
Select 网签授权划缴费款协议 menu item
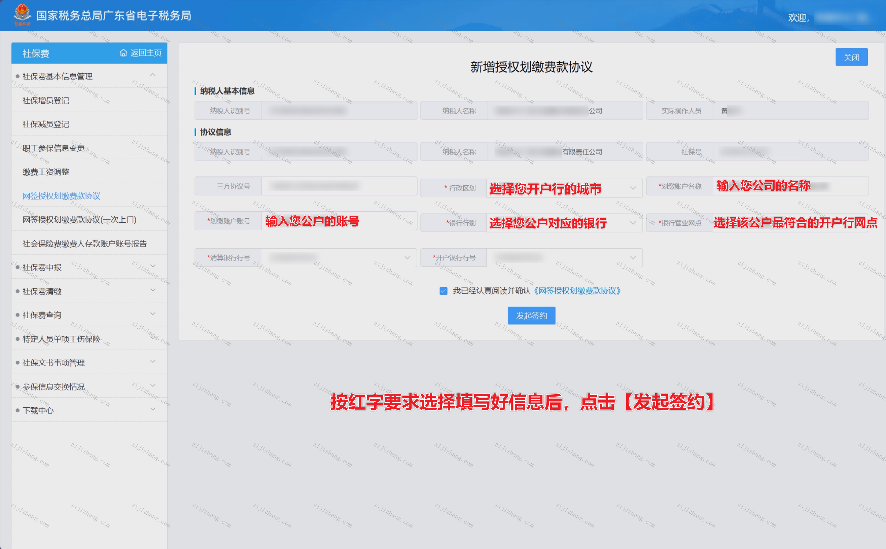click(x=61, y=196)
